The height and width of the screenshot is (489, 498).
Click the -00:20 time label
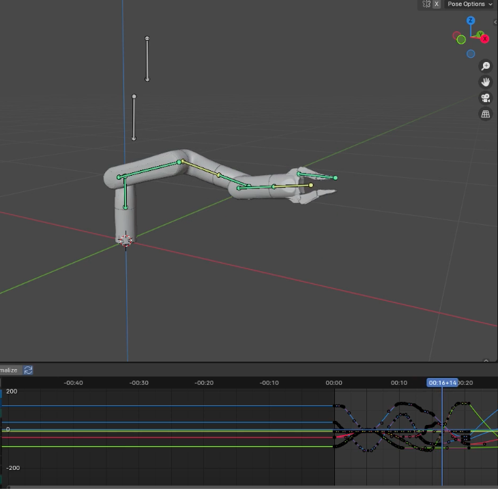[x=204, y=383]
